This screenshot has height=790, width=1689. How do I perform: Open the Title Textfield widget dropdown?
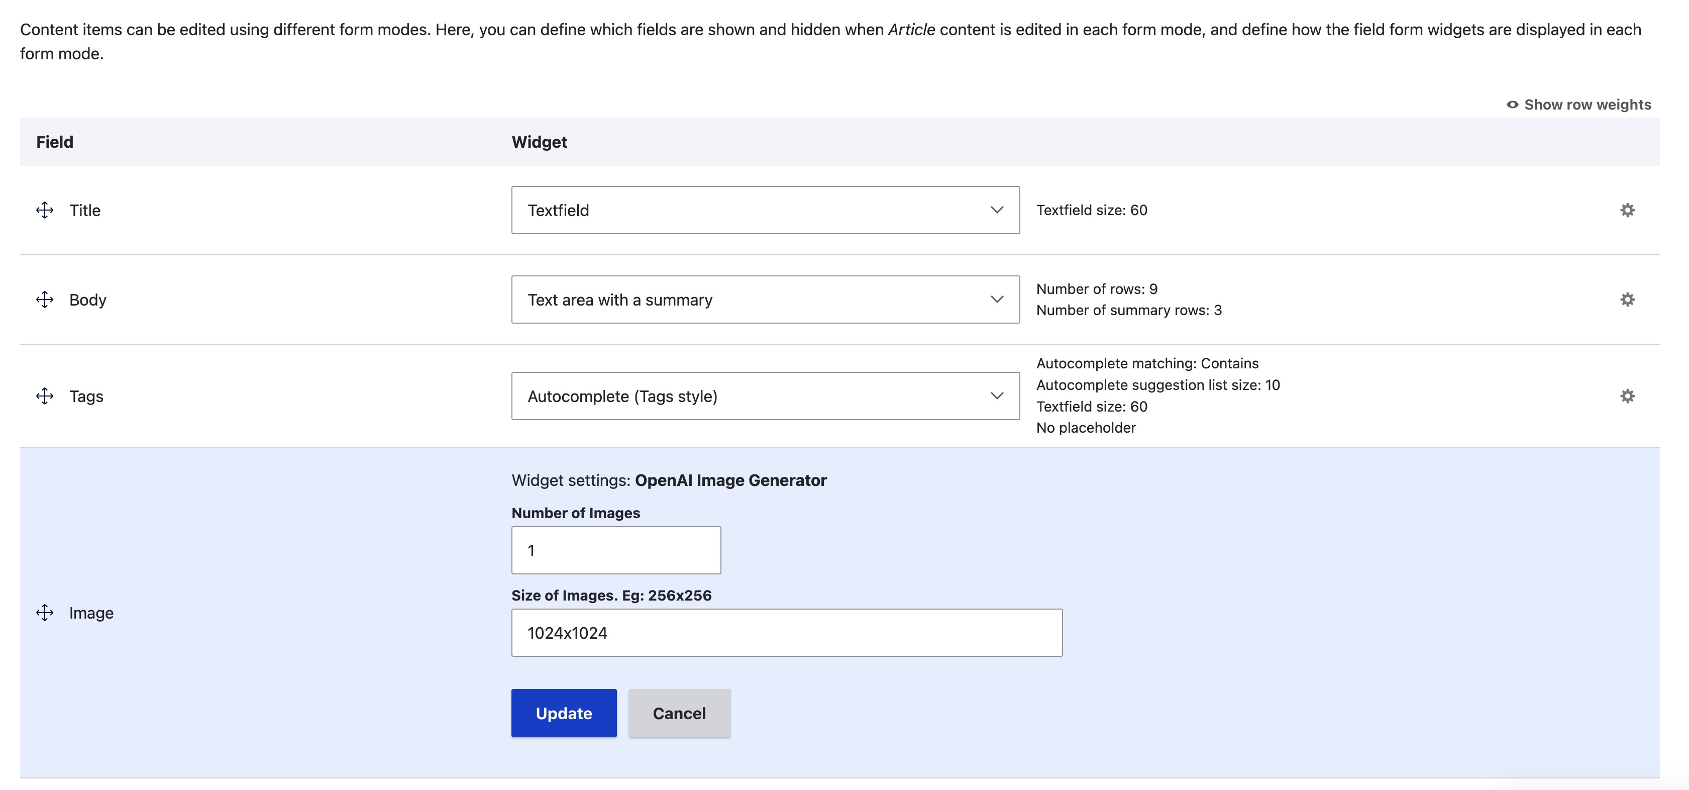(765, 210)
